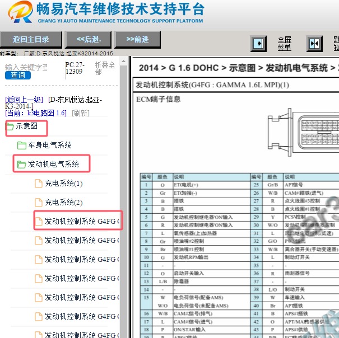
Task: Click 发动机电气系统 in the content breadcrumb
Action: 296,68
